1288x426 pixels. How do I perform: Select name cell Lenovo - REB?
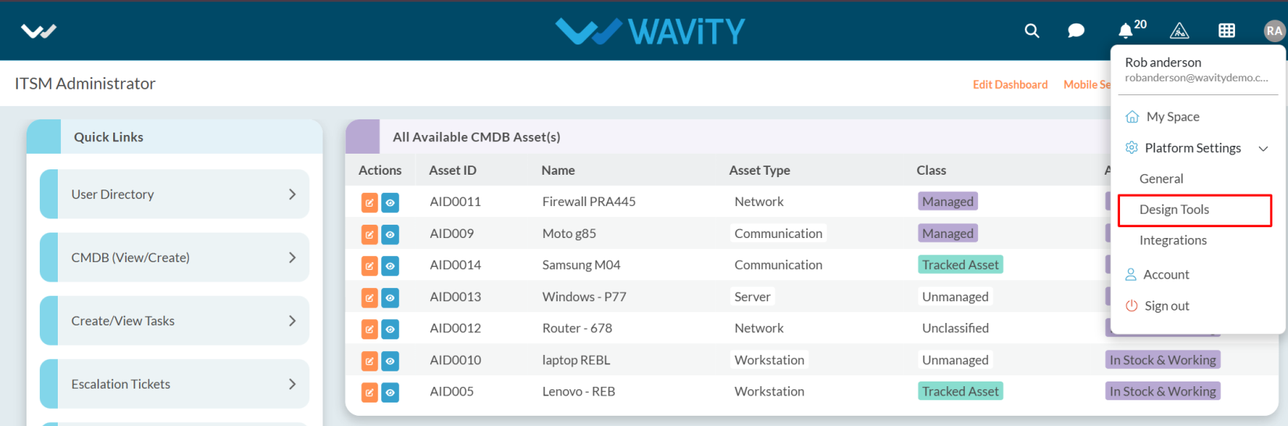[x=579, y=392]
